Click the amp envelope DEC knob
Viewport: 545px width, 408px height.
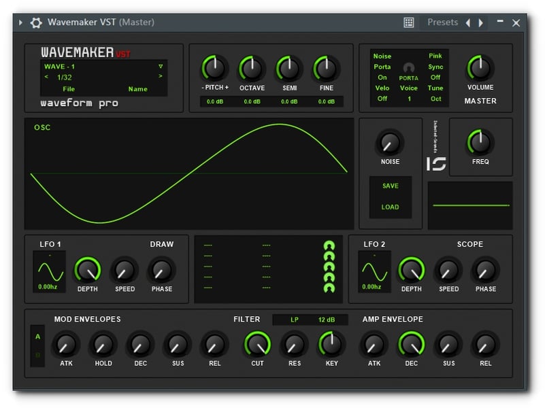coord(411,345)
